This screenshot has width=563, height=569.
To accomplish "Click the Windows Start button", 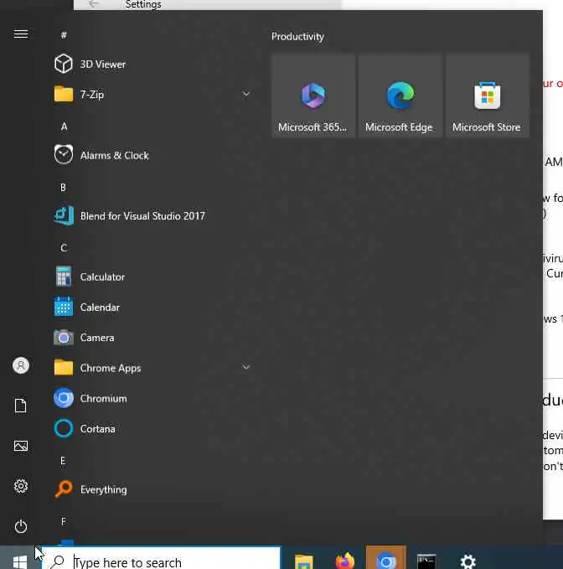I will 20,561.
